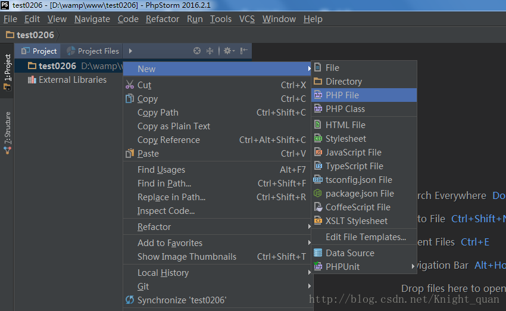This screenshot has width=506, height=311.
Task: Choose Copy Reference
Action: [x=217, y=140]
